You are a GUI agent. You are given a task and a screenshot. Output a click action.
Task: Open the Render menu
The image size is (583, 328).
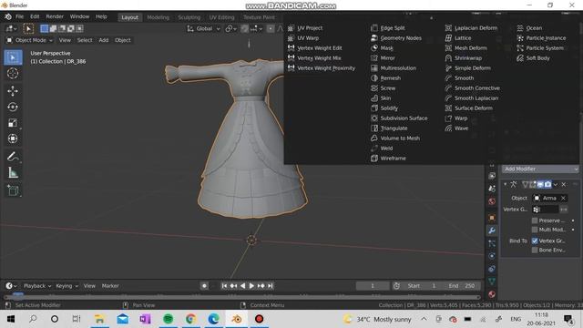click(x=55, y=16)
